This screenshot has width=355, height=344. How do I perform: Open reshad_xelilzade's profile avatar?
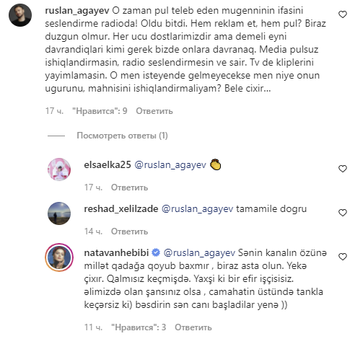click(x=59, y=213)
